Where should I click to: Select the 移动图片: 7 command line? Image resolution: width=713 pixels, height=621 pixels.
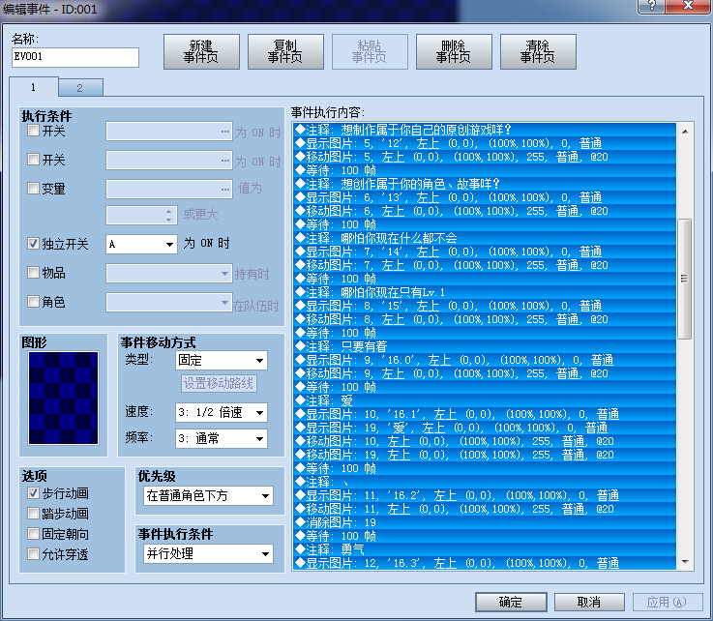pos(485,265)
